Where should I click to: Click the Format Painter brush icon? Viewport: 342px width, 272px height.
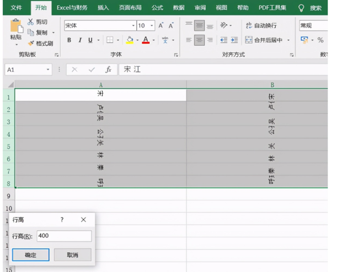tap(31, 43)
